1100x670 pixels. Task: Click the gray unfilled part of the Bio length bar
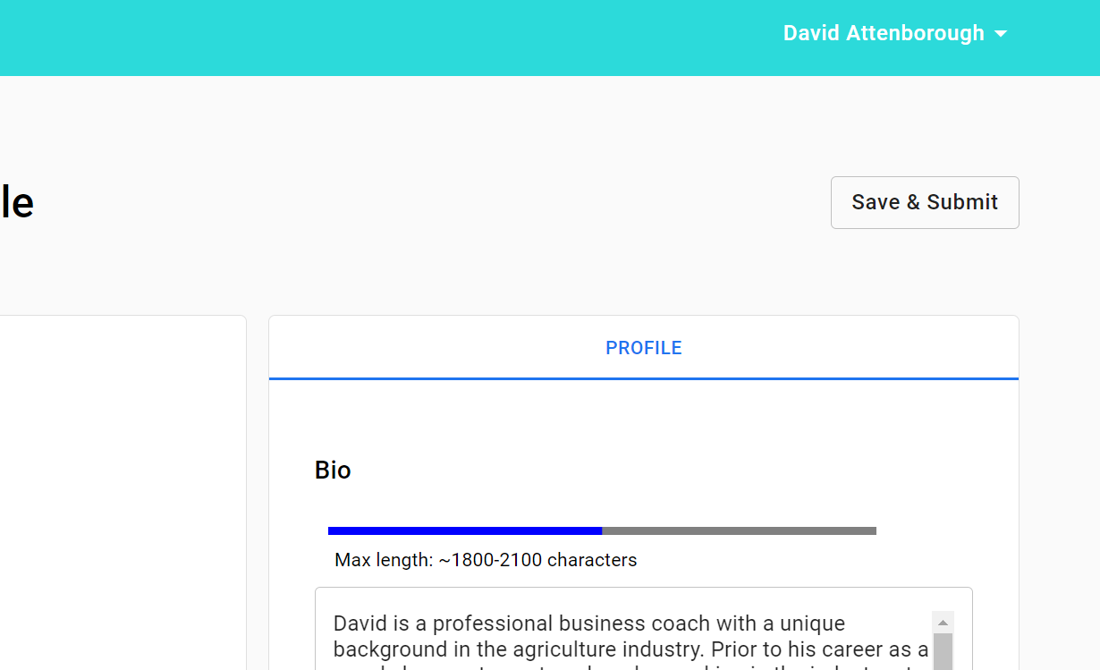(x=739, y=530)
